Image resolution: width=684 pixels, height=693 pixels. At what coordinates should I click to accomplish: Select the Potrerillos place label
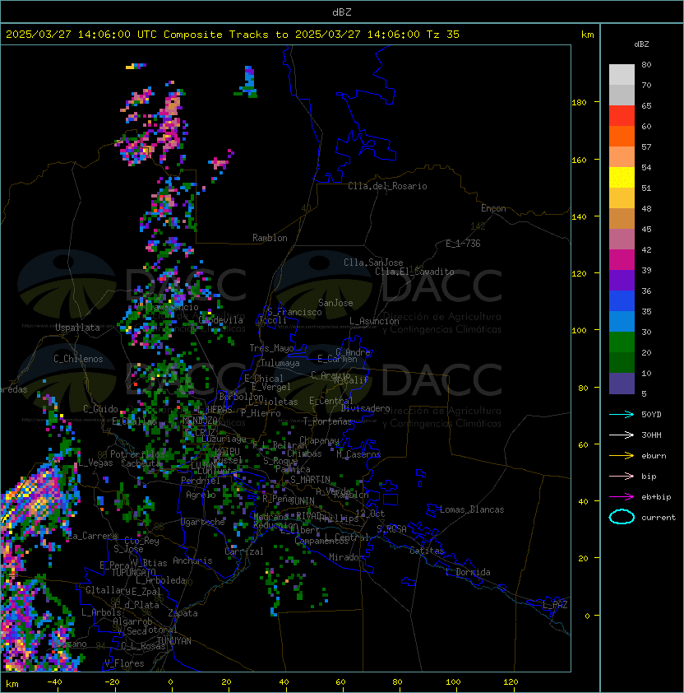(x=137, y=454)
